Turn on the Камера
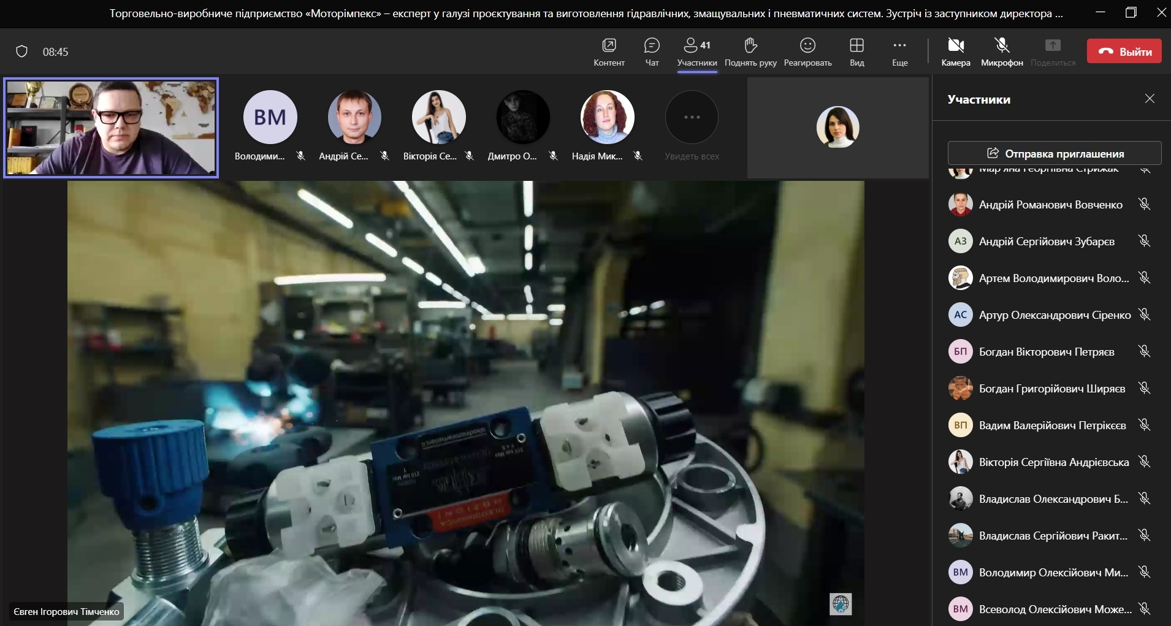The image size is (1171, 626). pyautogui.click(x=956, y=52)
